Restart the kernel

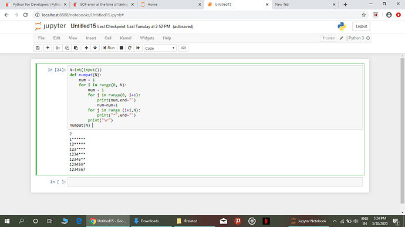tap(130, 48)
